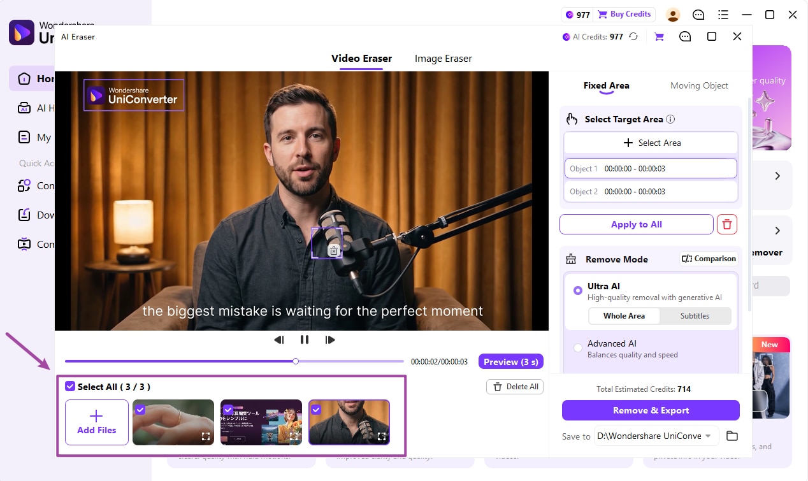
Task: Click the unplayed part of the progress bar
Action: coord(351,361)
